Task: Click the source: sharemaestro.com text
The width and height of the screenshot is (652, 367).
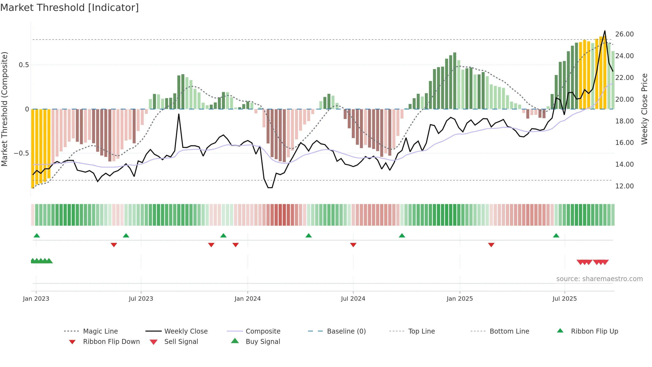Action: [600, 279]
